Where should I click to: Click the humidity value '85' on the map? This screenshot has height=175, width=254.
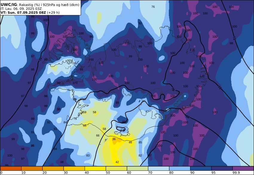140,142
